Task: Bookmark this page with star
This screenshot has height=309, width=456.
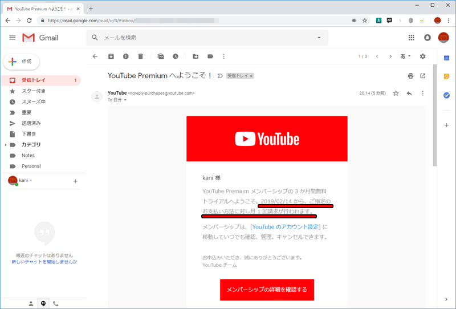Action: (364, 21)
